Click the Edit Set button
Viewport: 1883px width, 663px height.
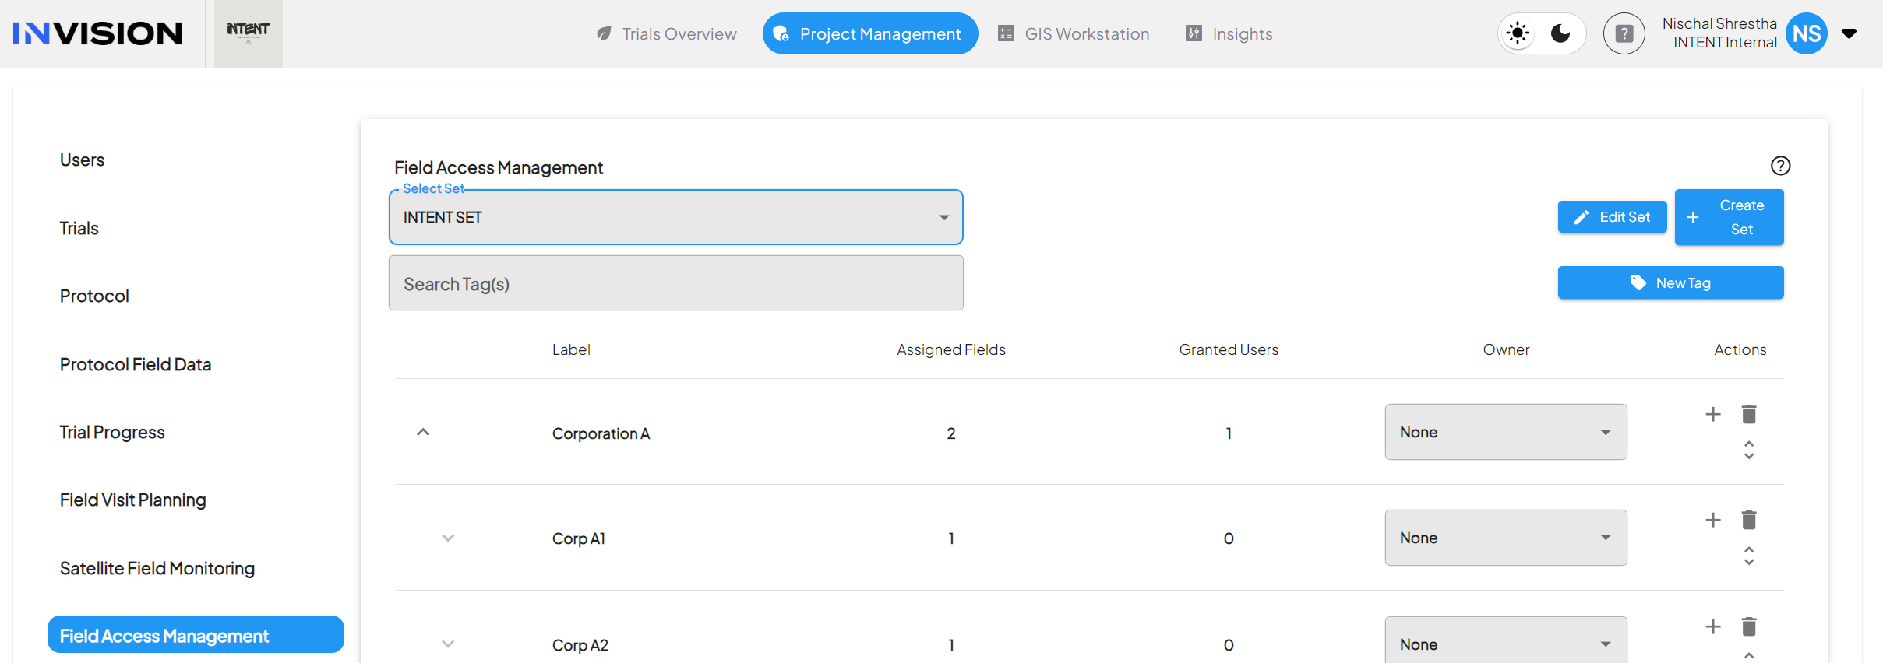[x=1612, y=217]
